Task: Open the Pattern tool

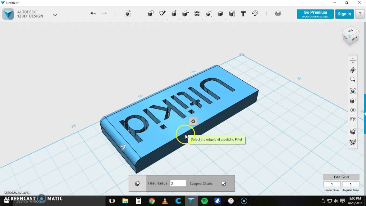Action: click(197, 13)
